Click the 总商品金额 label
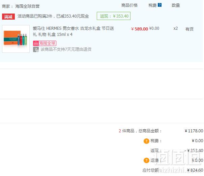The height and width of the screenshot is (176, 204). 150,131
